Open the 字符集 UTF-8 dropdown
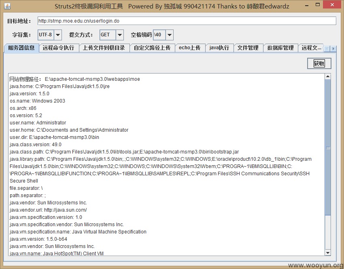This screenshot has height=269, width=344. (x=58, y=35)
